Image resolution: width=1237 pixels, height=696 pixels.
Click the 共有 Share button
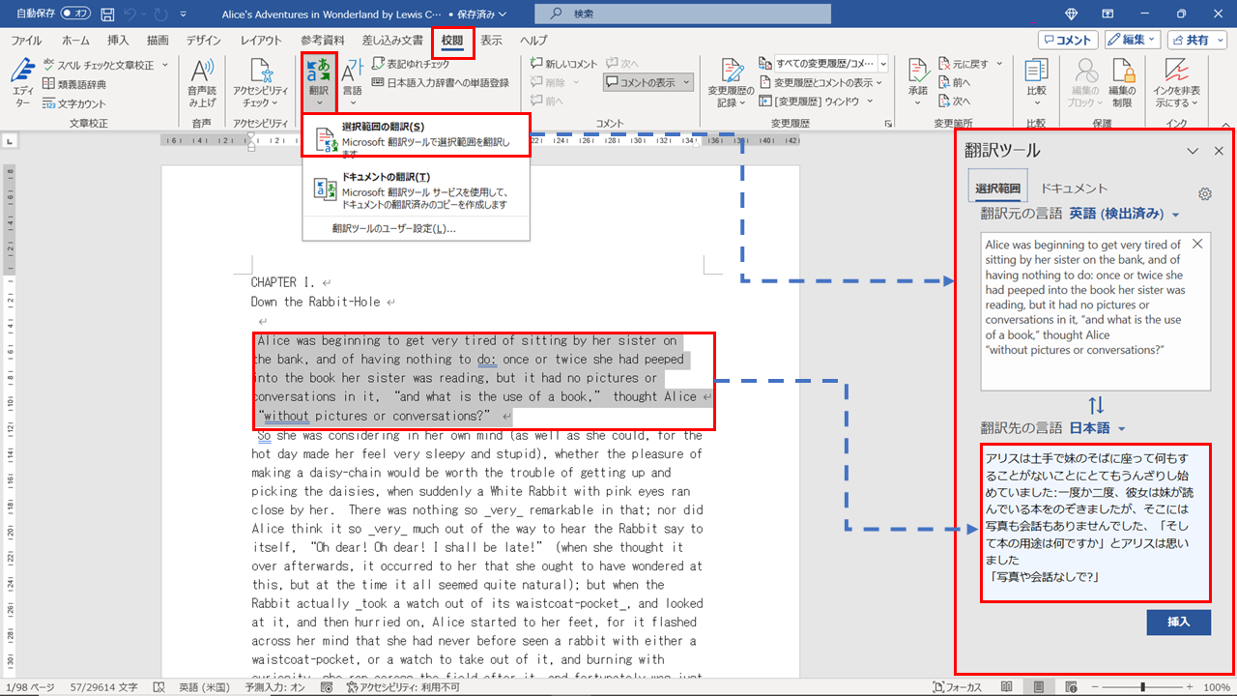1196,40
